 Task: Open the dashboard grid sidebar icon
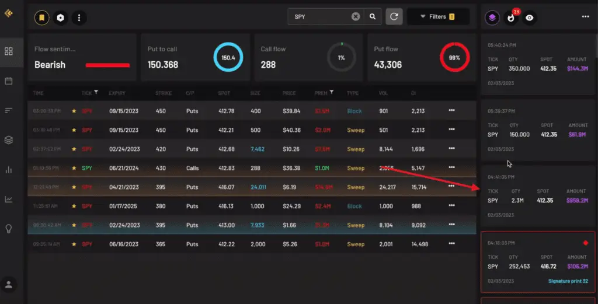click(x=8, y=51)
